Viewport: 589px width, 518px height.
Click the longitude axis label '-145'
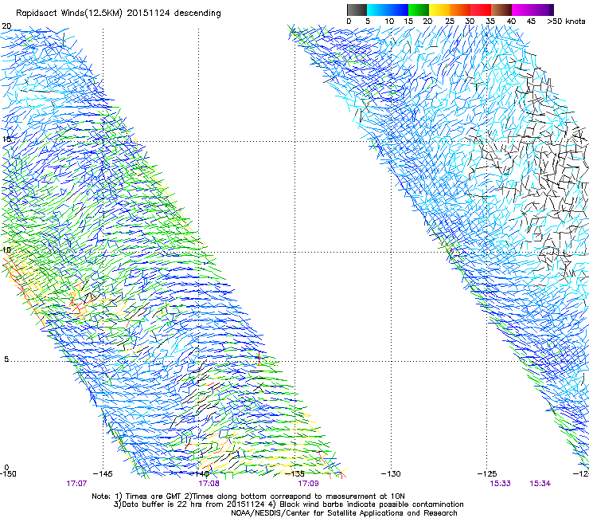coord(103,474)
